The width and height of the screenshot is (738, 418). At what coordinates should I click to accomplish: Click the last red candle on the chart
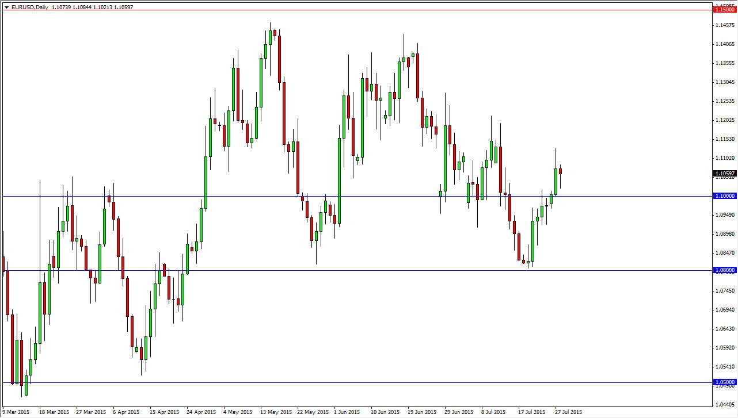pyautogui.click(x=560, y=171)
